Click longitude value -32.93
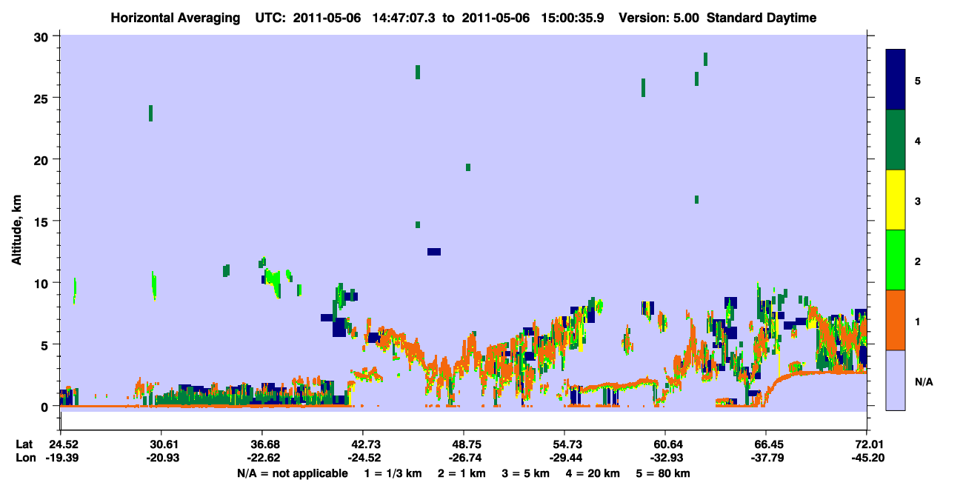Image resolution: width=963 pixels, height=494 pixels. (665, 458)
